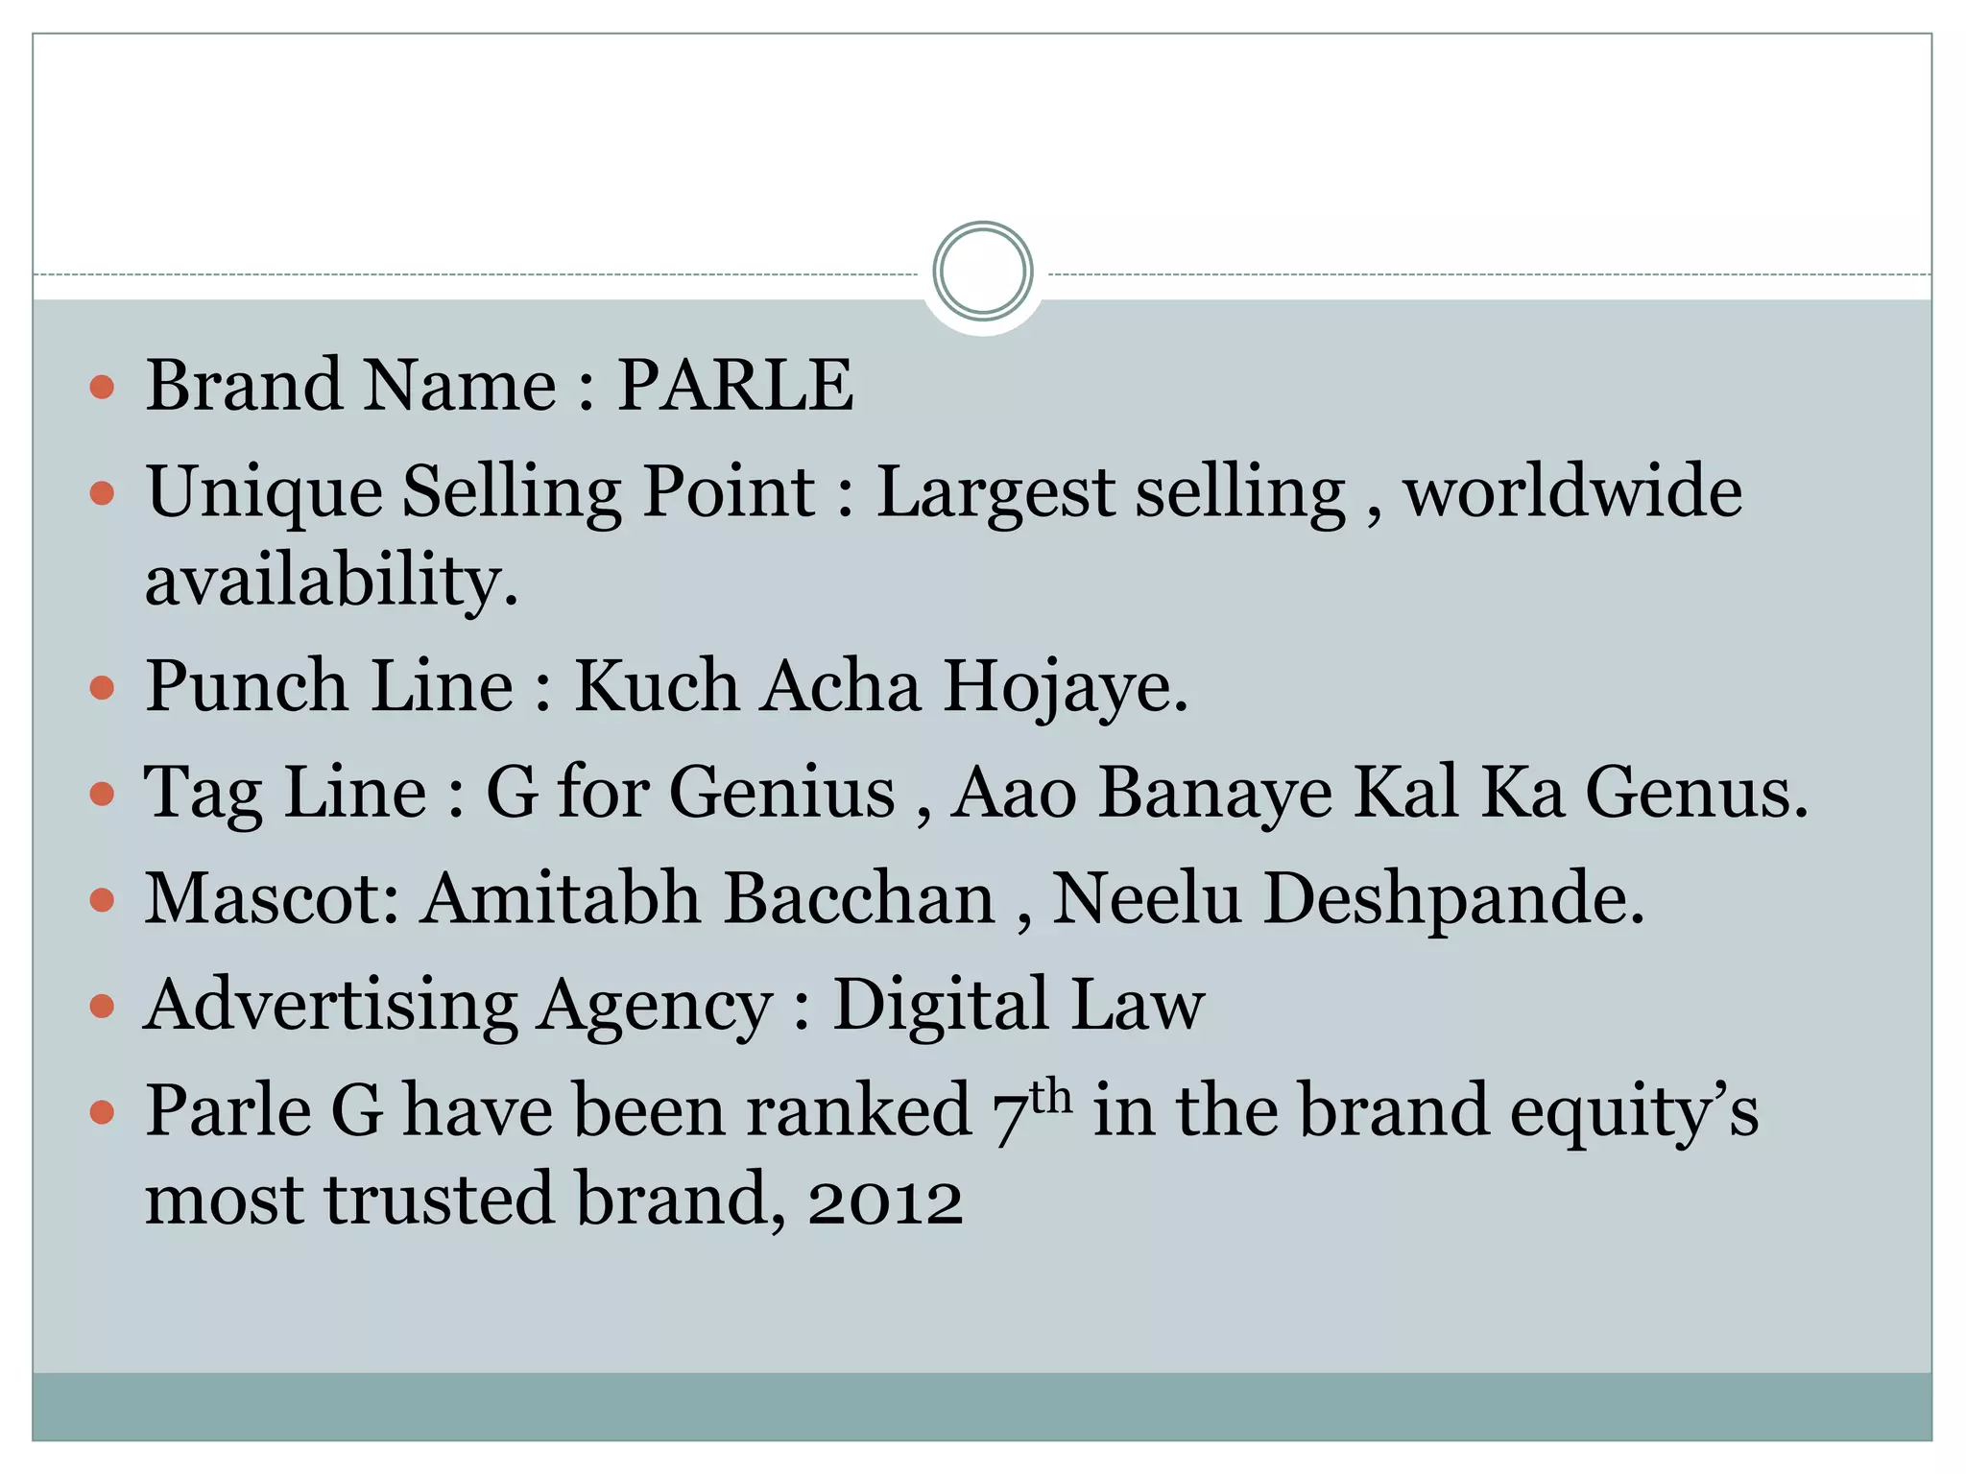The height and width of the screenshot is (1474, 1966).
Task: Click the dark teal footer bar
Action: pyautogui.click(x=982, y=1406)
